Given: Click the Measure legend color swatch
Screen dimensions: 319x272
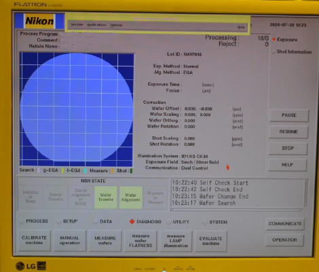Looking at the screenshot, I should [x=112, y=171].
